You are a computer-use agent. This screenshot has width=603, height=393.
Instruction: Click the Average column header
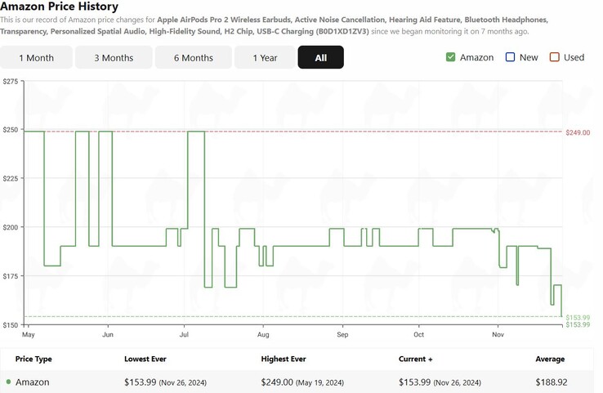coord(550,360)
